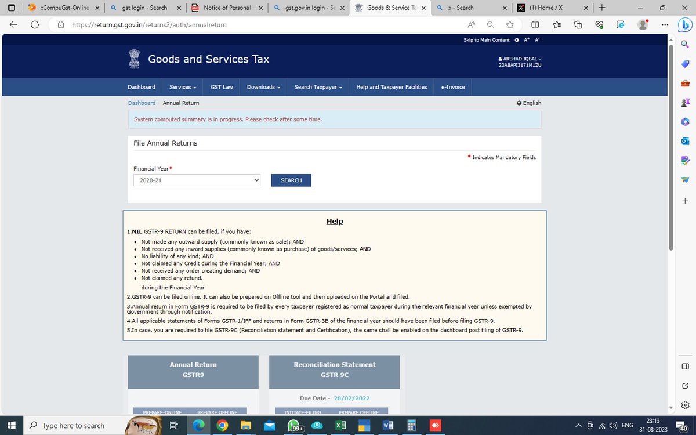The width and height of the screenshot is (696, 435).
Task: Open Favorites list icon
Action: 557,25
